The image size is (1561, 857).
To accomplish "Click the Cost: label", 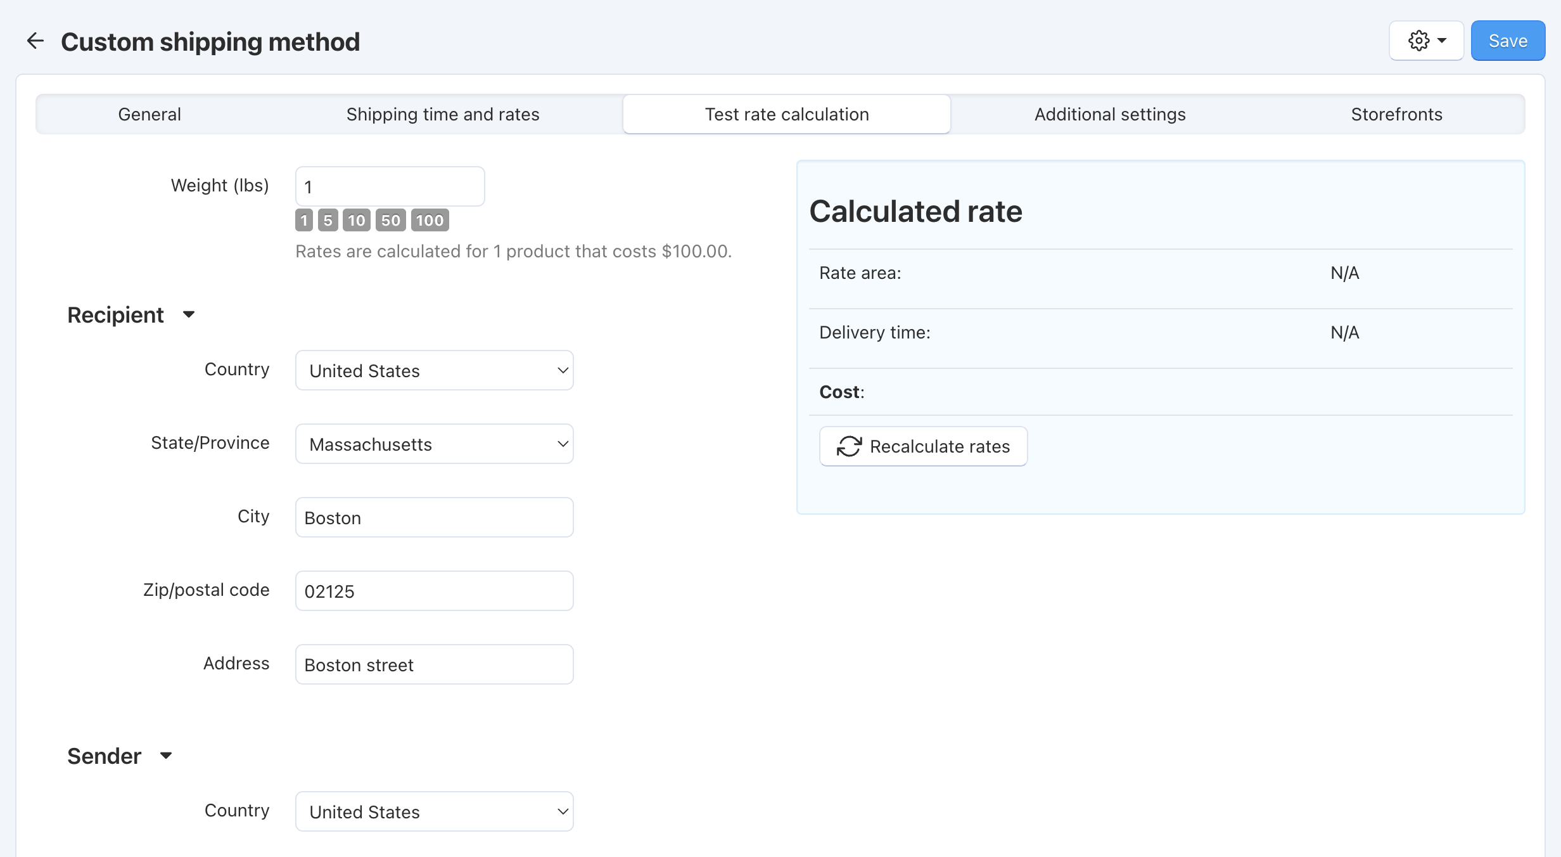I will [842, 392].
